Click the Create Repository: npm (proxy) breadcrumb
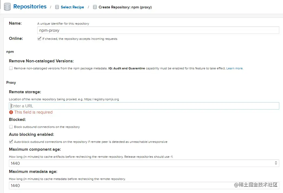The height and width of the screenshot is (193, 283). [125, 7]
